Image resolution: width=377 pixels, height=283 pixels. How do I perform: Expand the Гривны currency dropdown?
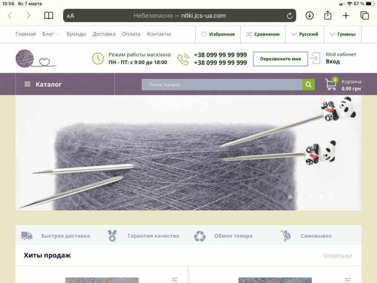click(x=343, y=34)
